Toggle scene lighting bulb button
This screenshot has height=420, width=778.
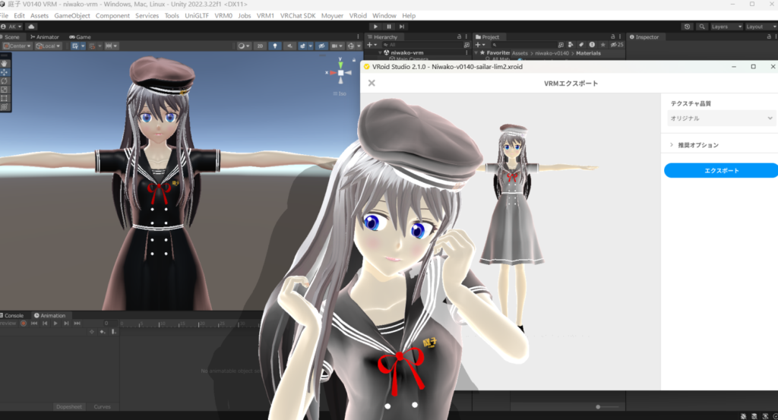[x=275, y=46]
